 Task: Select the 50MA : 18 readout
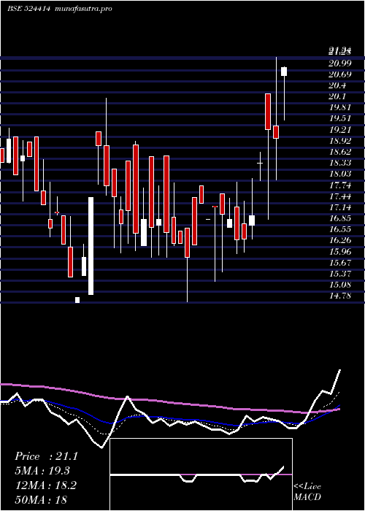[41, 499]
